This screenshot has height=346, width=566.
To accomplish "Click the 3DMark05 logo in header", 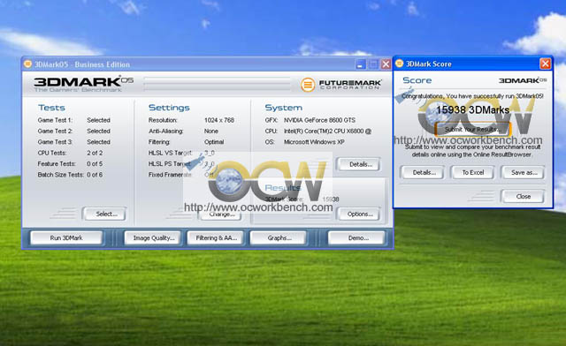I will point(84,84).
